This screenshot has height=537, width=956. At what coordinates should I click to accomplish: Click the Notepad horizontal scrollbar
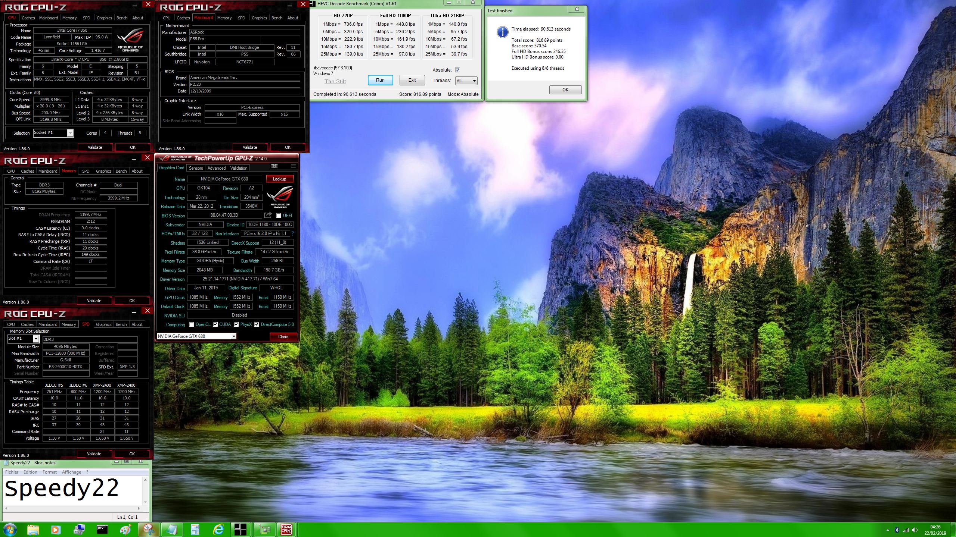pyautogui.click(x=73, y=508)
